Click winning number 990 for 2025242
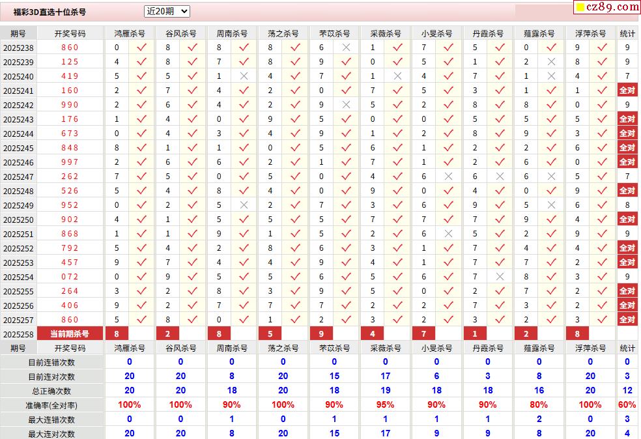This screenshot has width=641, height=439. [x=70, y=105]
